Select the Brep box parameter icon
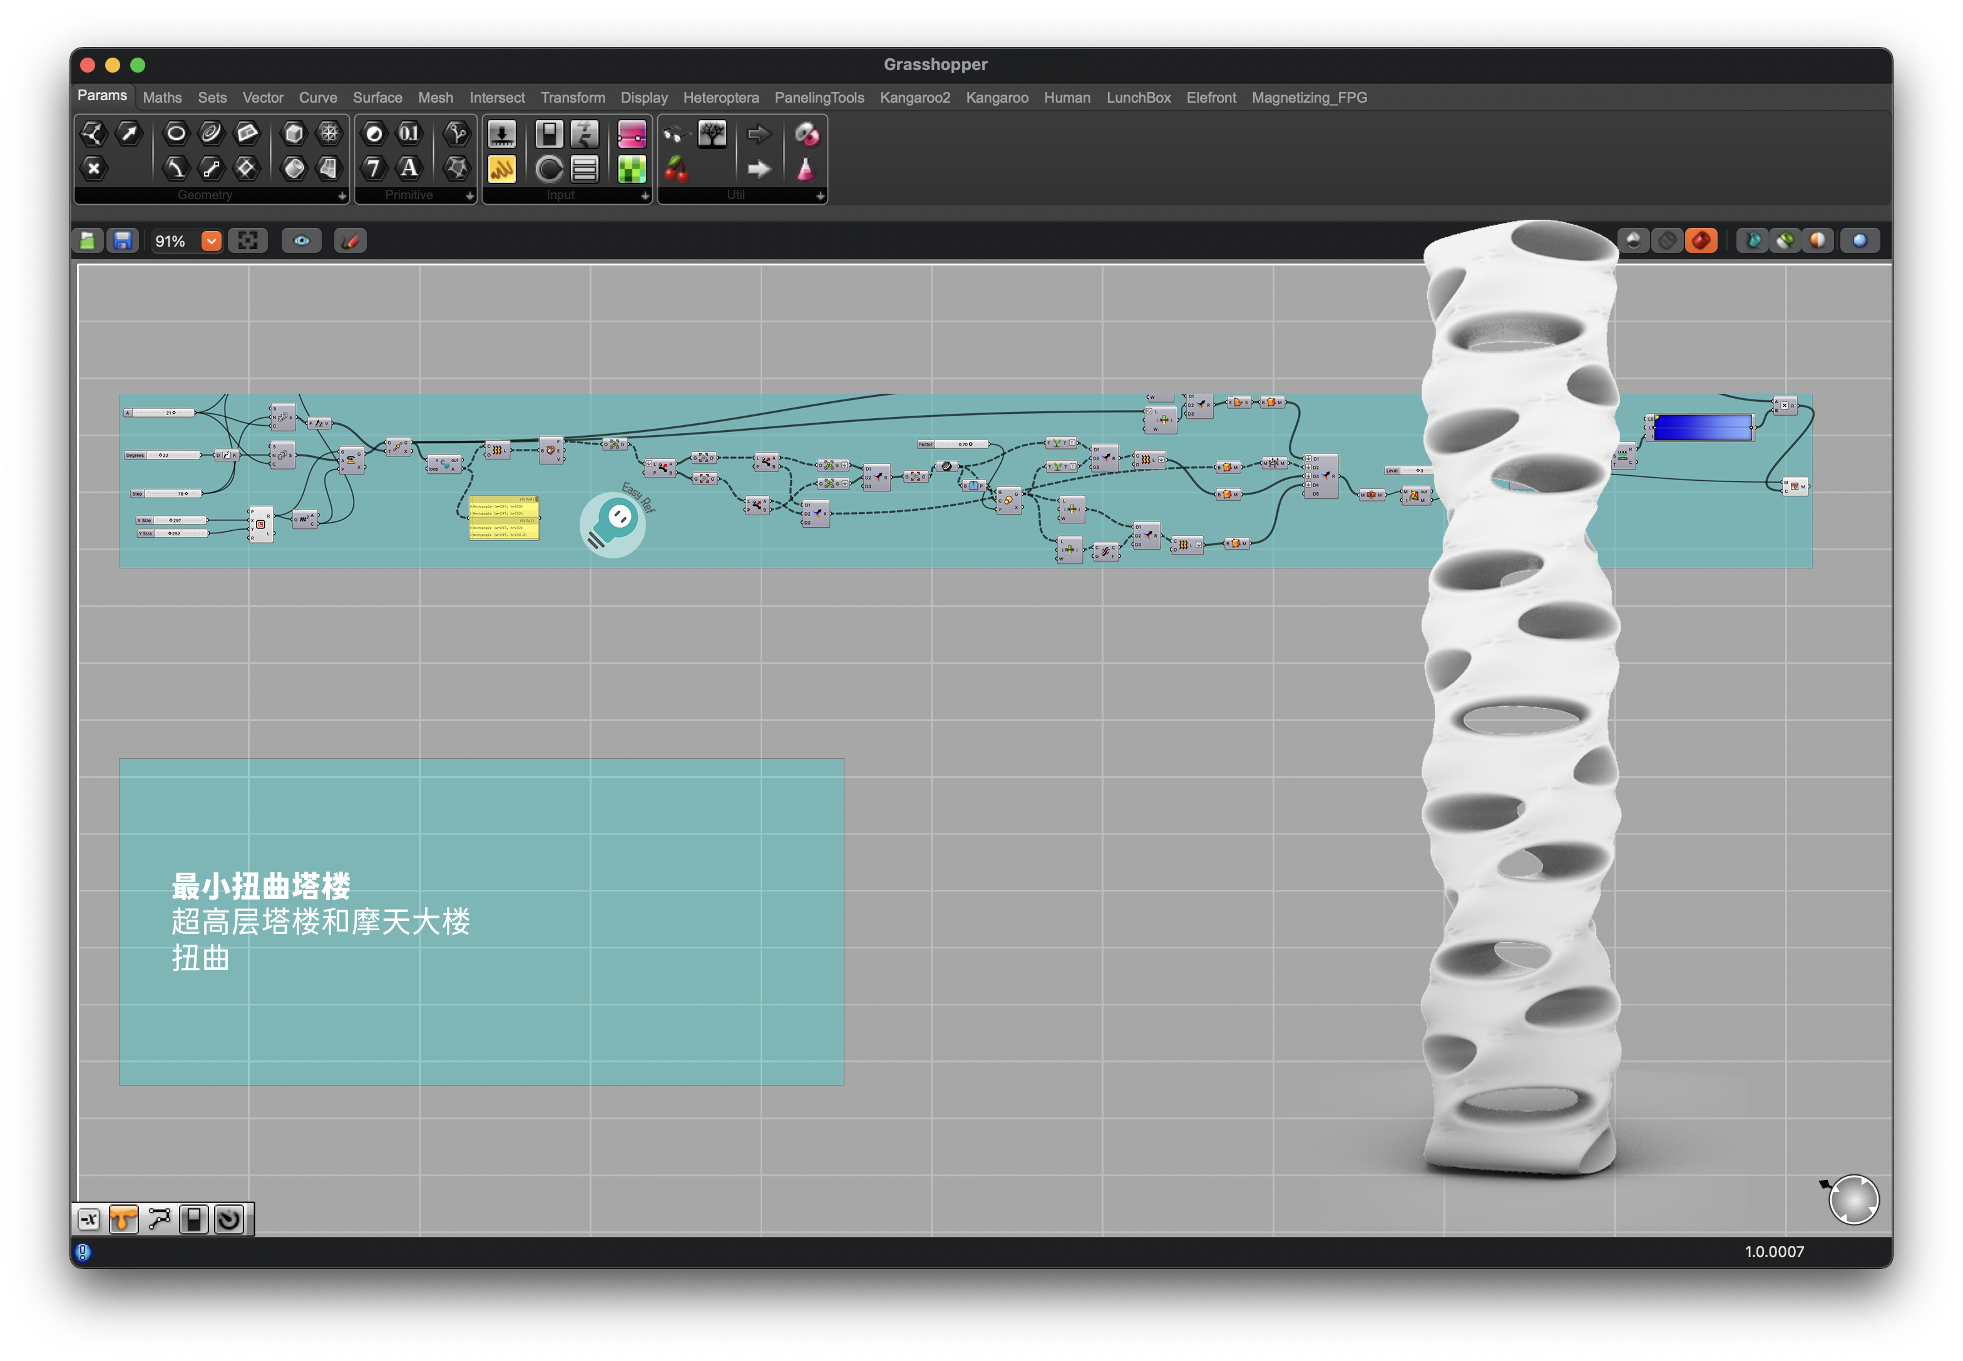 (x=294, y=133)
